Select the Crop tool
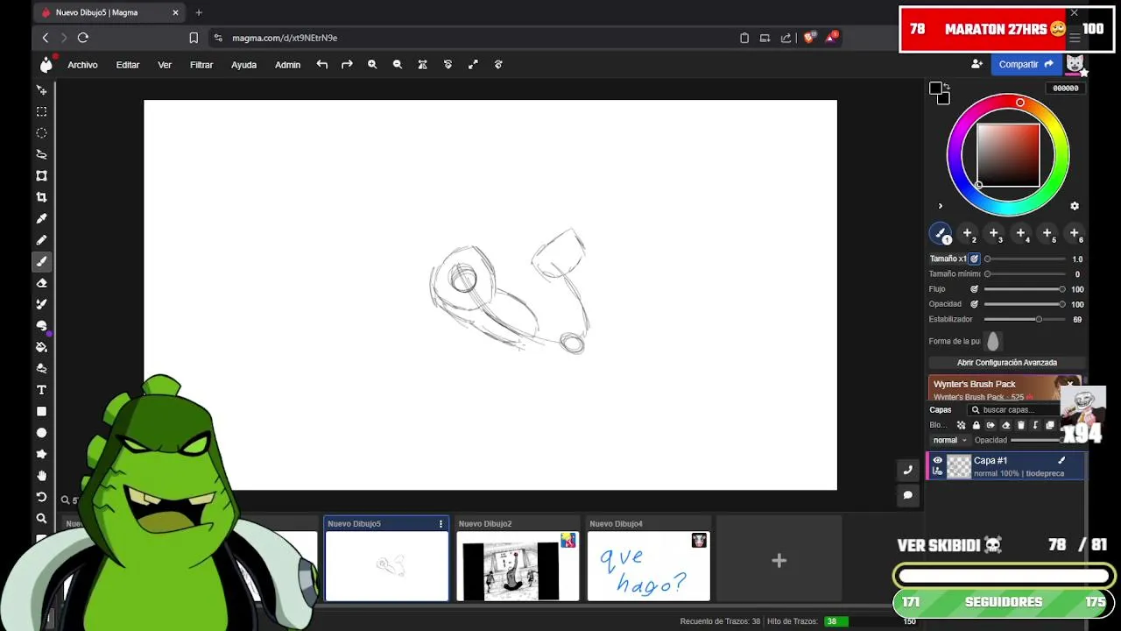Image resolution: width=1121 pixels, height=631 pixels. [x=41, y=197]
